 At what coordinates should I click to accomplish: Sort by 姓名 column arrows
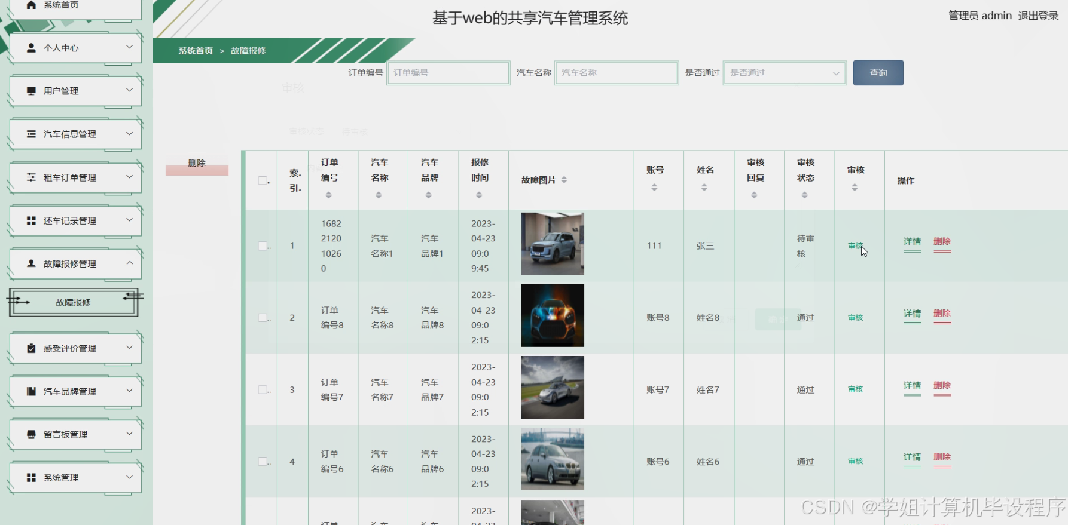click(704, 188)
